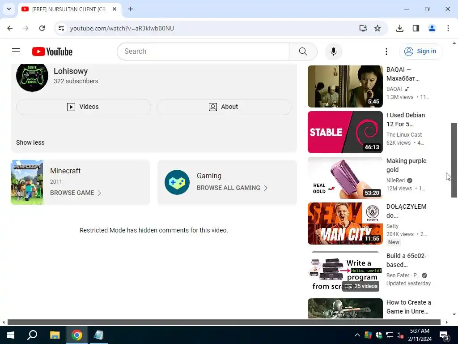Open the BAQAI music video thumbnail
Image resolution: width=458 pixels, height=344 pixels.
click(345, 86)
